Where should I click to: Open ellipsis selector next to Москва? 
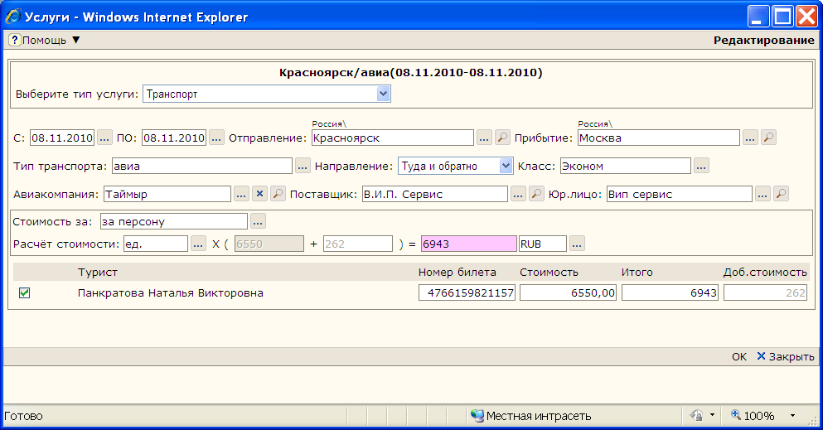click(750, 138)
